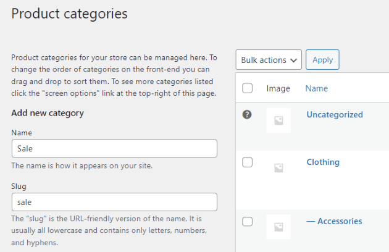The image size is (389, 252).
Task: Click the help question mark icon beside Uncategorized
Action: click(248, 114)
